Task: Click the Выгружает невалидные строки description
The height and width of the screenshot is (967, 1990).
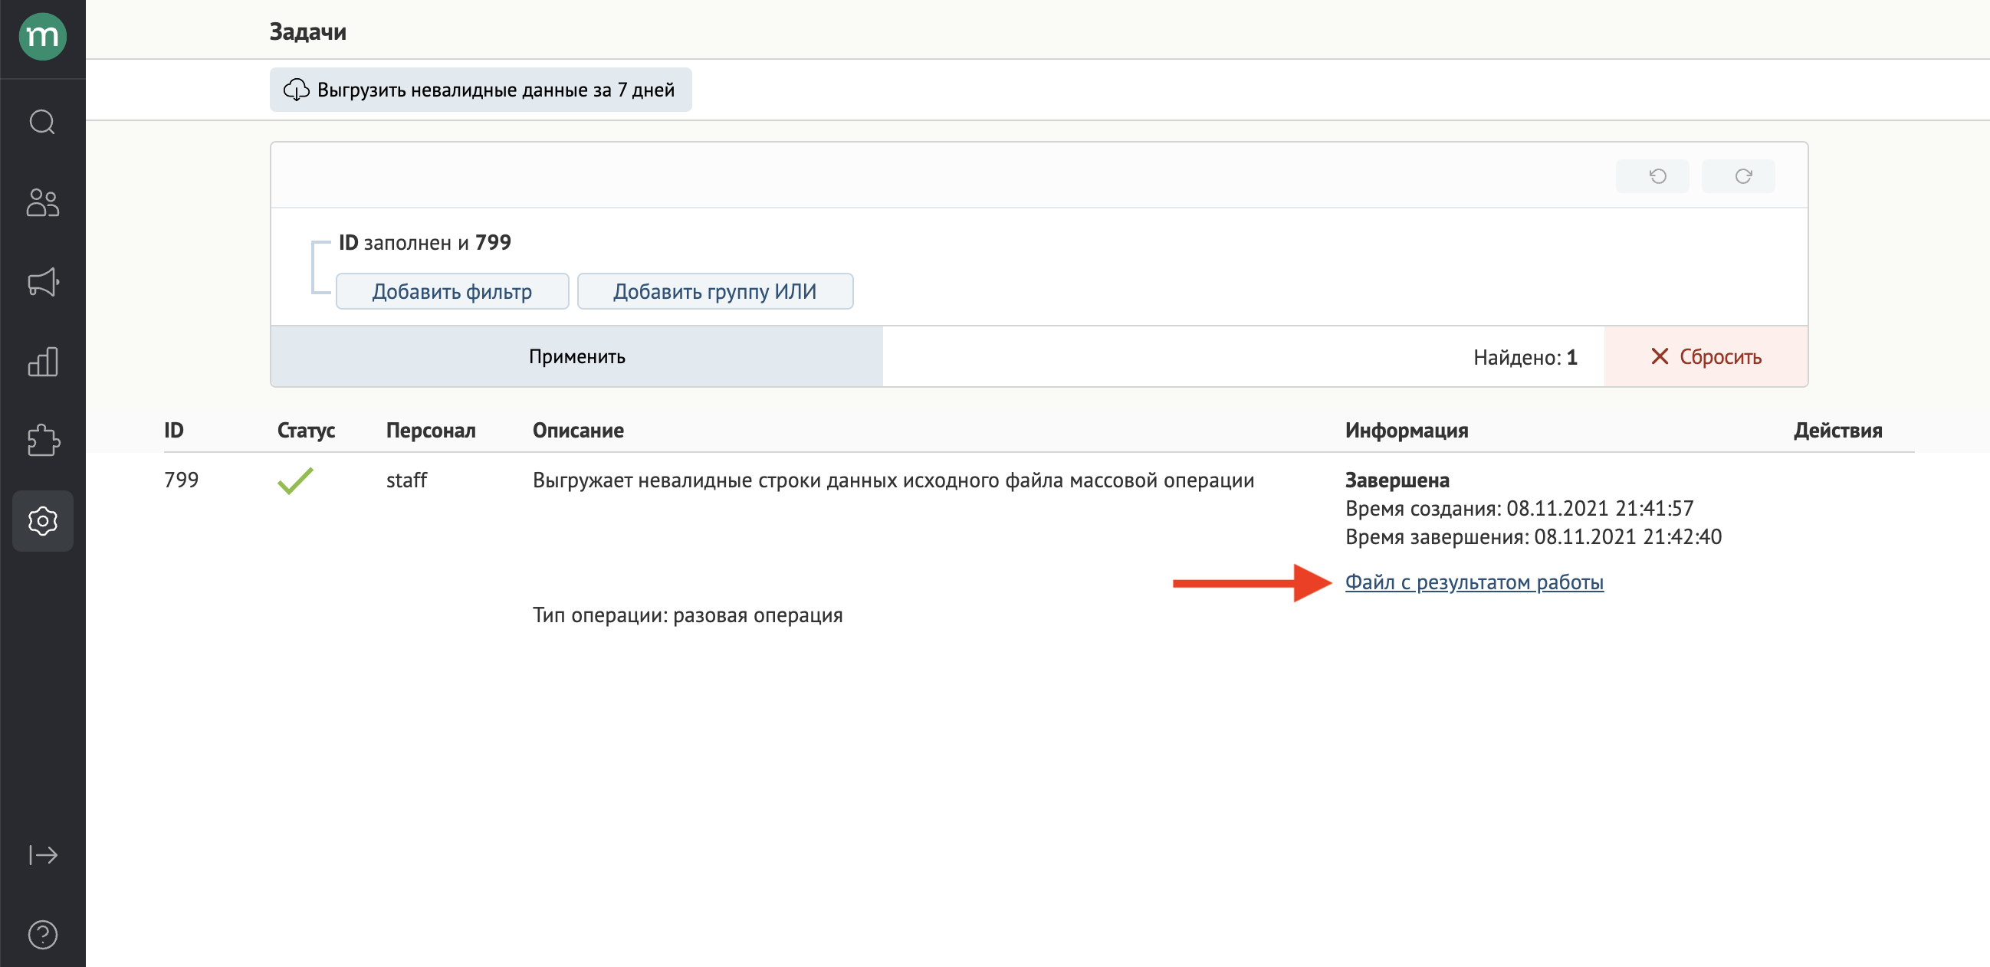Action: pos(893,480)
